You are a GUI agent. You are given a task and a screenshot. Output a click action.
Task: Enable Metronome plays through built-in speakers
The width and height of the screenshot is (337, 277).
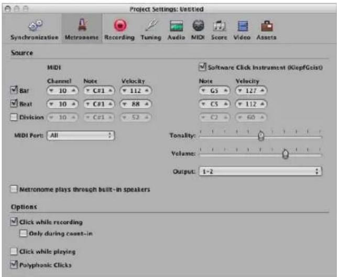point(14,189)
